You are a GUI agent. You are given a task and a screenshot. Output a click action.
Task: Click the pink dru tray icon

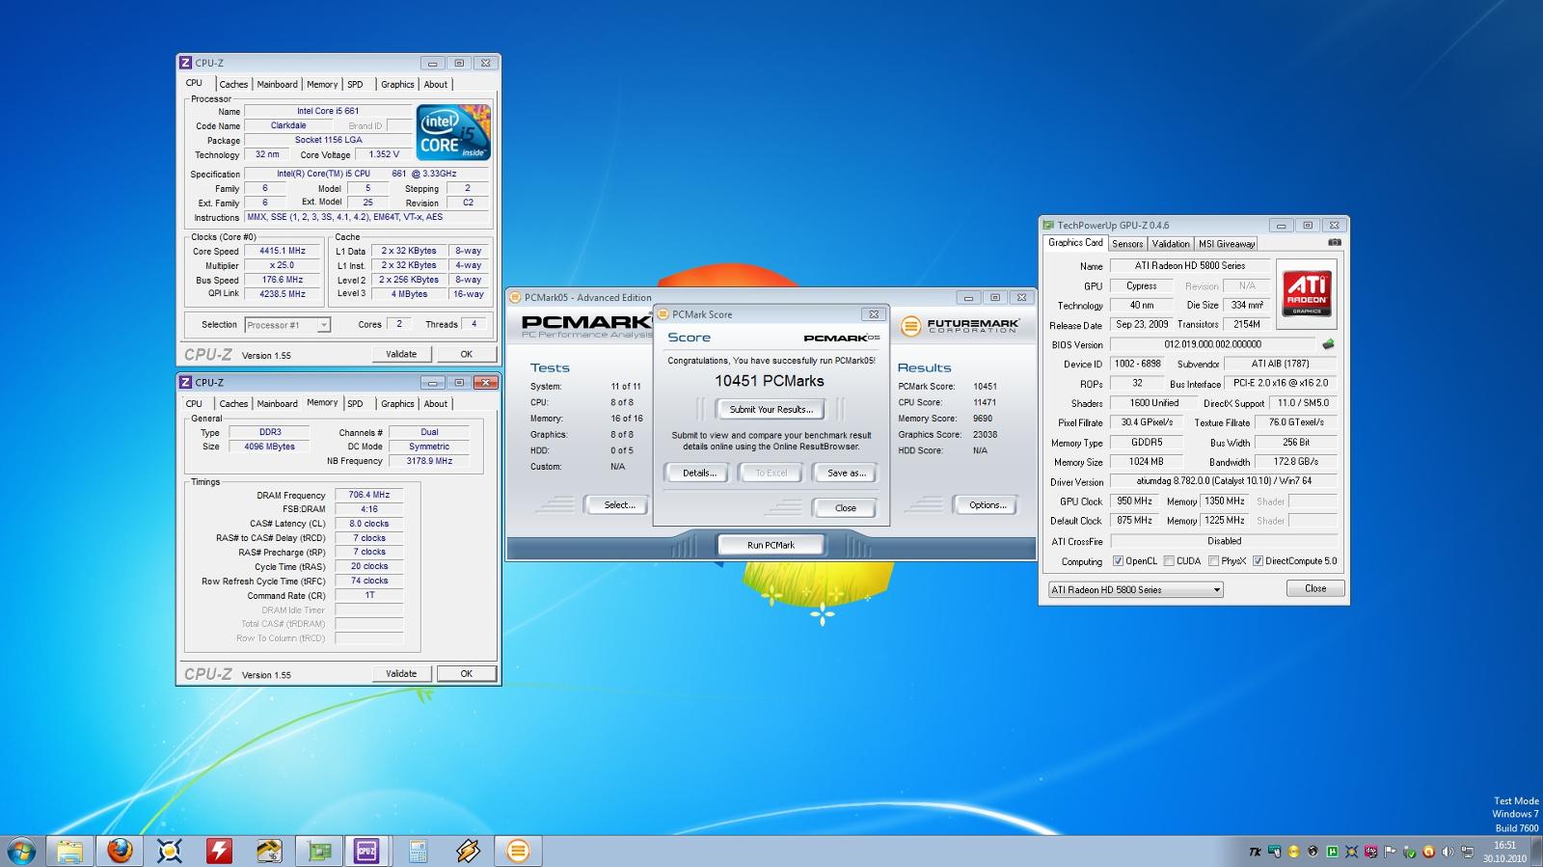pos(1370,852)
